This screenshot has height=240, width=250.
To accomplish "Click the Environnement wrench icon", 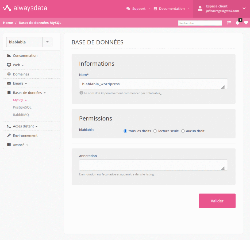I will (x=9, y=135).
